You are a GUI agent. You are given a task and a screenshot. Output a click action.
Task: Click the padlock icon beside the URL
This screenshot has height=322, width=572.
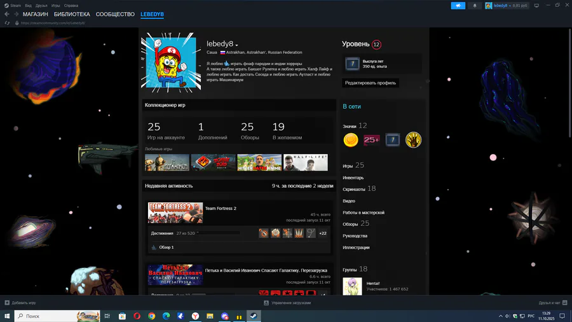pos(17,23)
